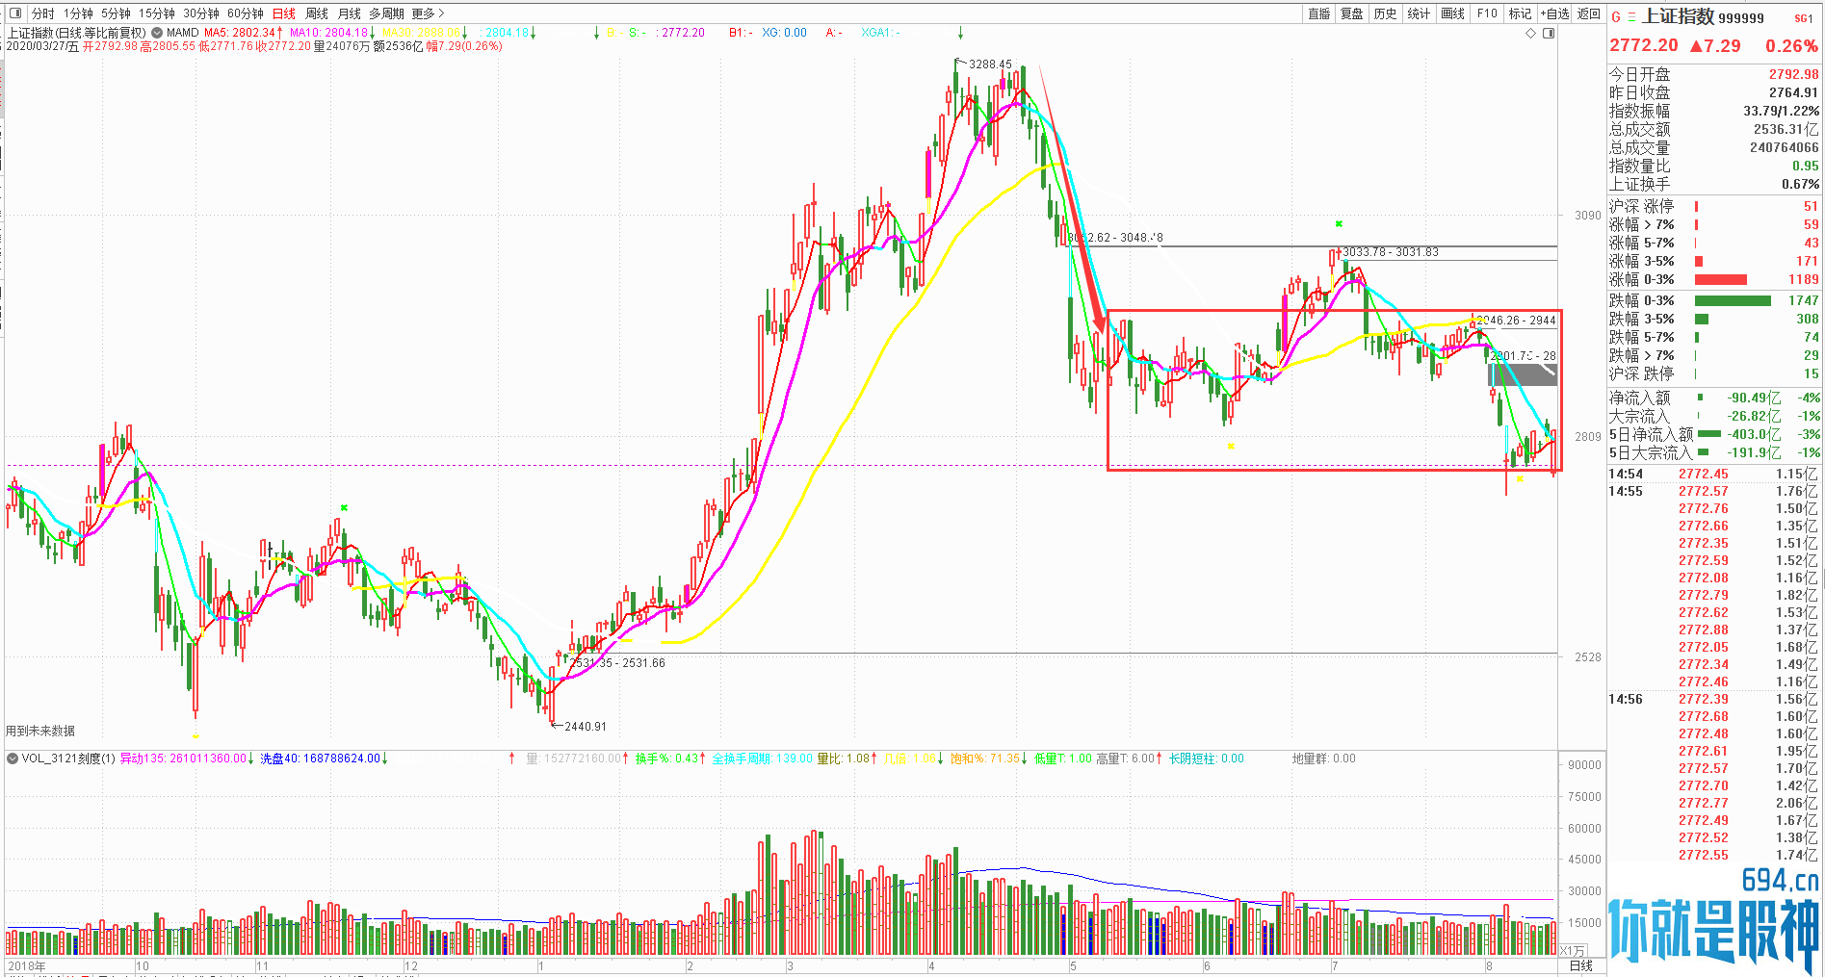Click the 跌幅 0-3% green bar

coord(1732,300)
